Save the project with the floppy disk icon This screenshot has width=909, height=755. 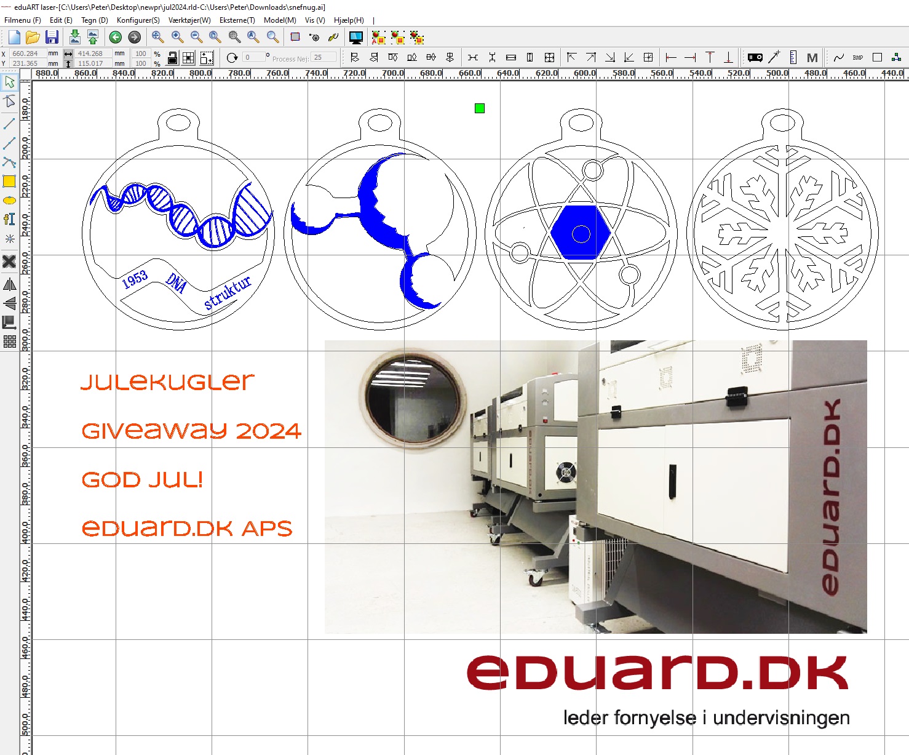52,37
